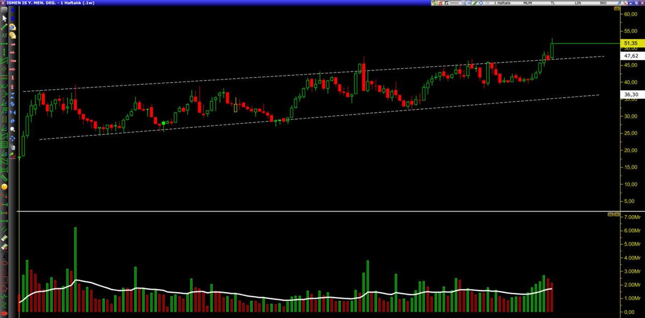Open the IND indicators menu
Viewport: 645px width, 318px height.
(603, 3)
